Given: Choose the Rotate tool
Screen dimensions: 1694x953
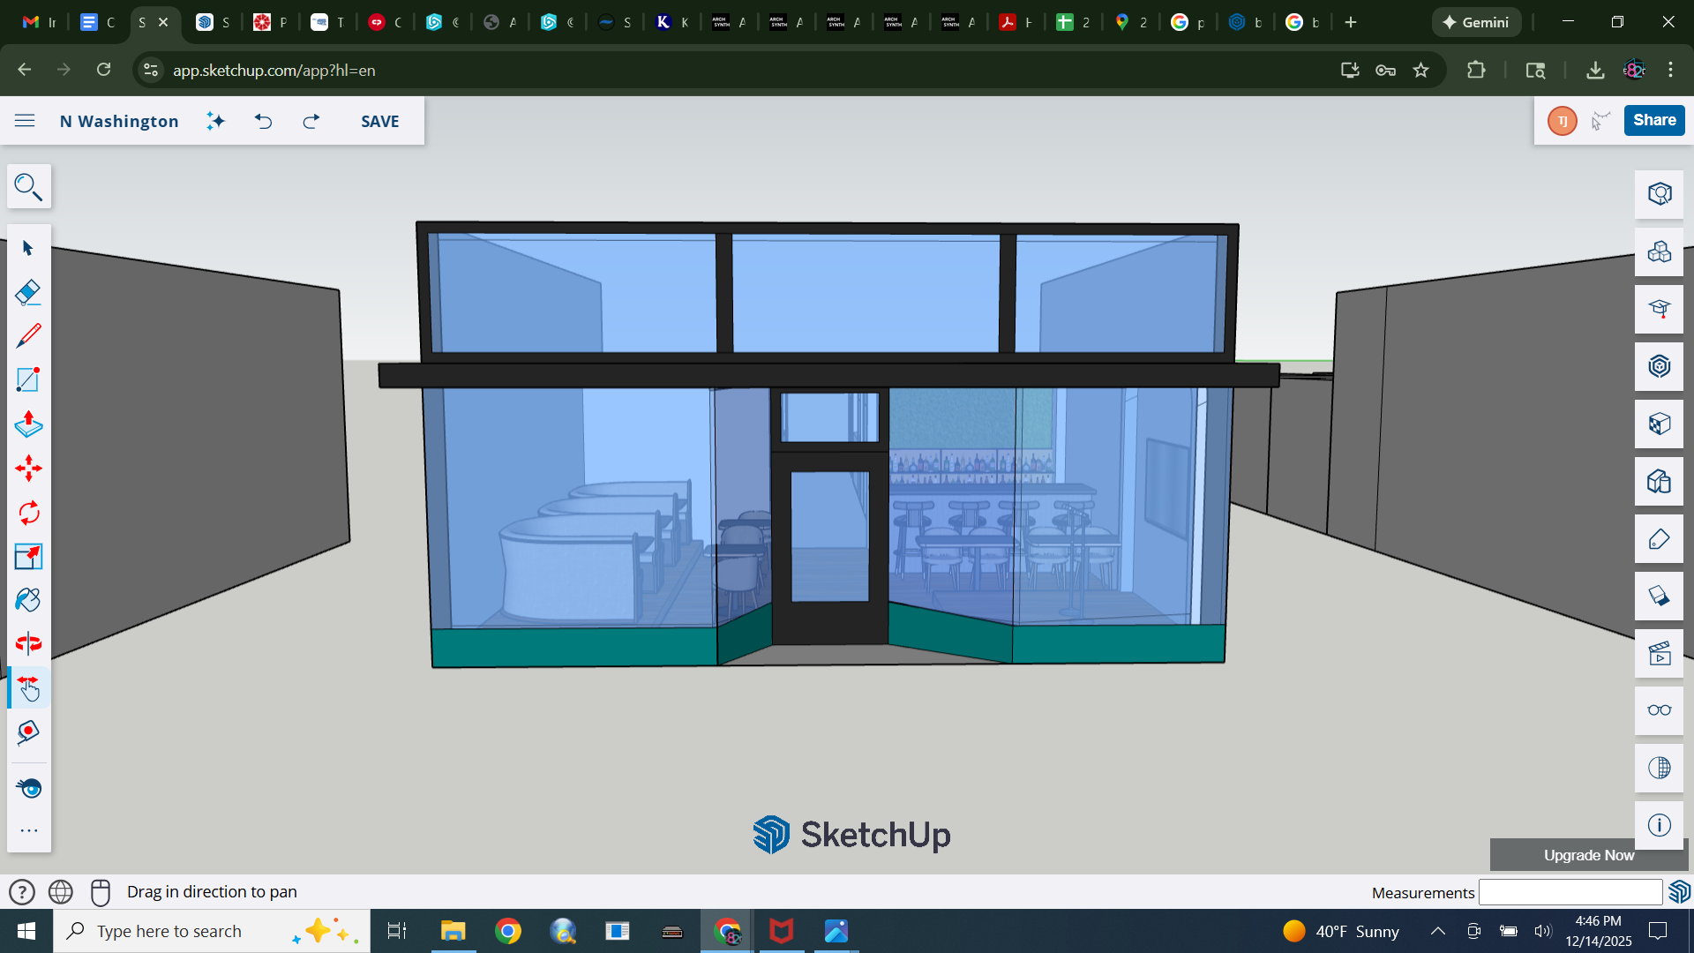Looking at the screenshot, I should click(28, 513).
